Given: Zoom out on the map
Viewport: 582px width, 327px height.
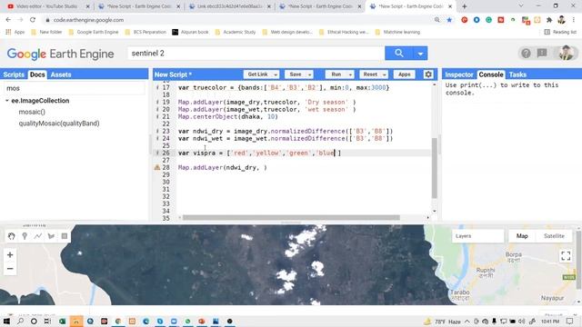Looking at the screenshot, I should (x=10, y=269).
